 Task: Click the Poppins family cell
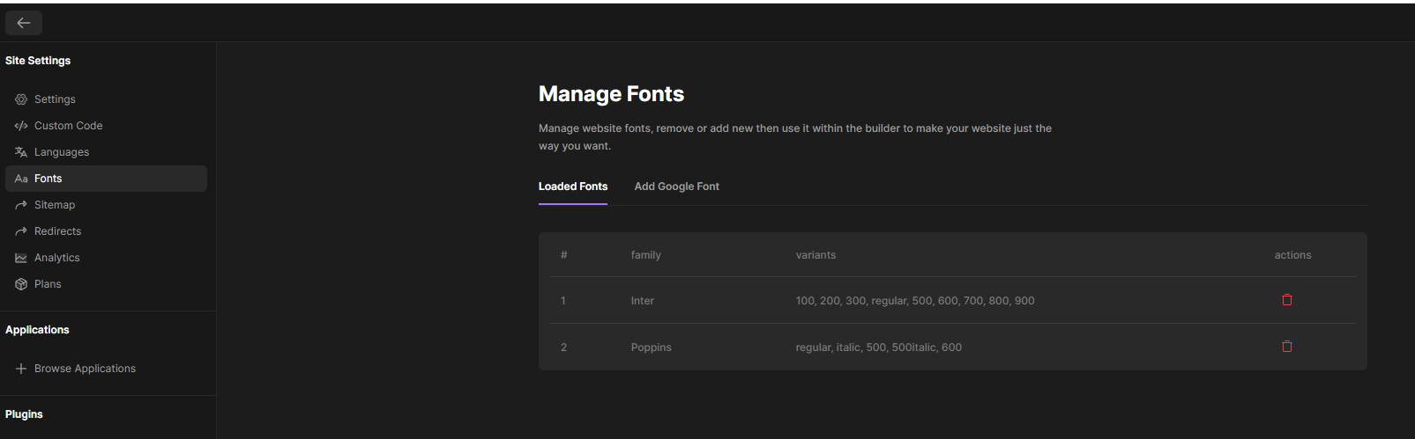tap(652, 348)
